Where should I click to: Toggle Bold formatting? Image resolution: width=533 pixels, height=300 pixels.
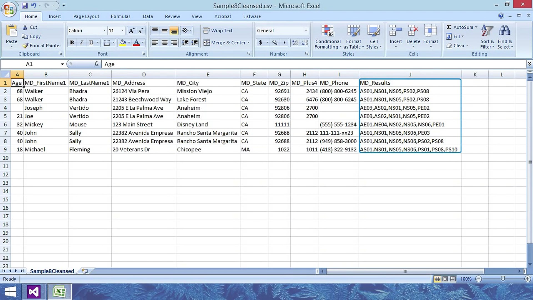click(72, 42)
